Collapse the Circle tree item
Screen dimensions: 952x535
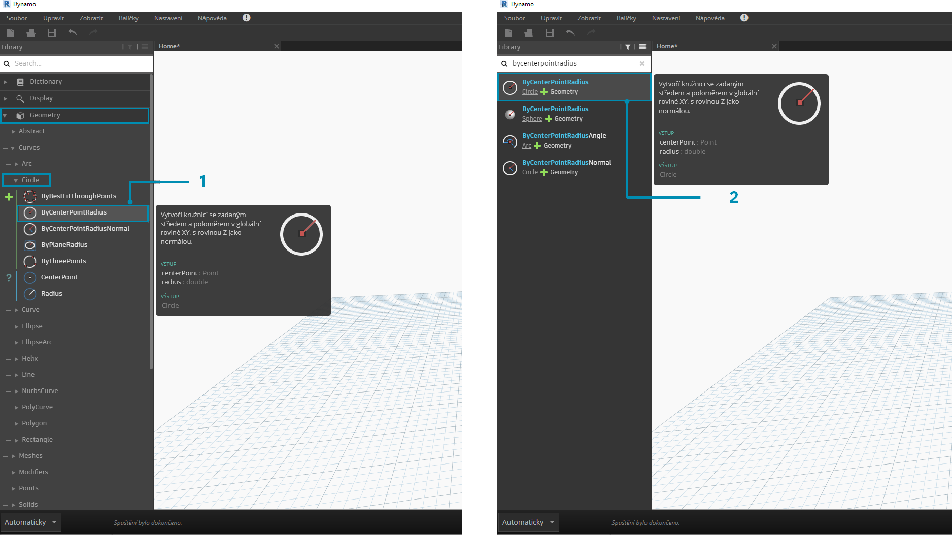(16, 180)
